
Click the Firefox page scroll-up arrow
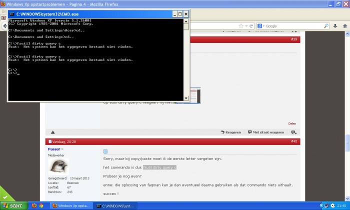click(x=347, y=34)
